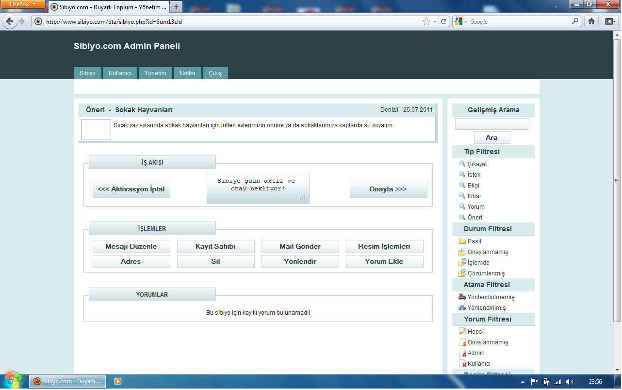Click the empty image thumbnail beside the message
The width and height of the screenshot is (622, 390).
[96, 129]
